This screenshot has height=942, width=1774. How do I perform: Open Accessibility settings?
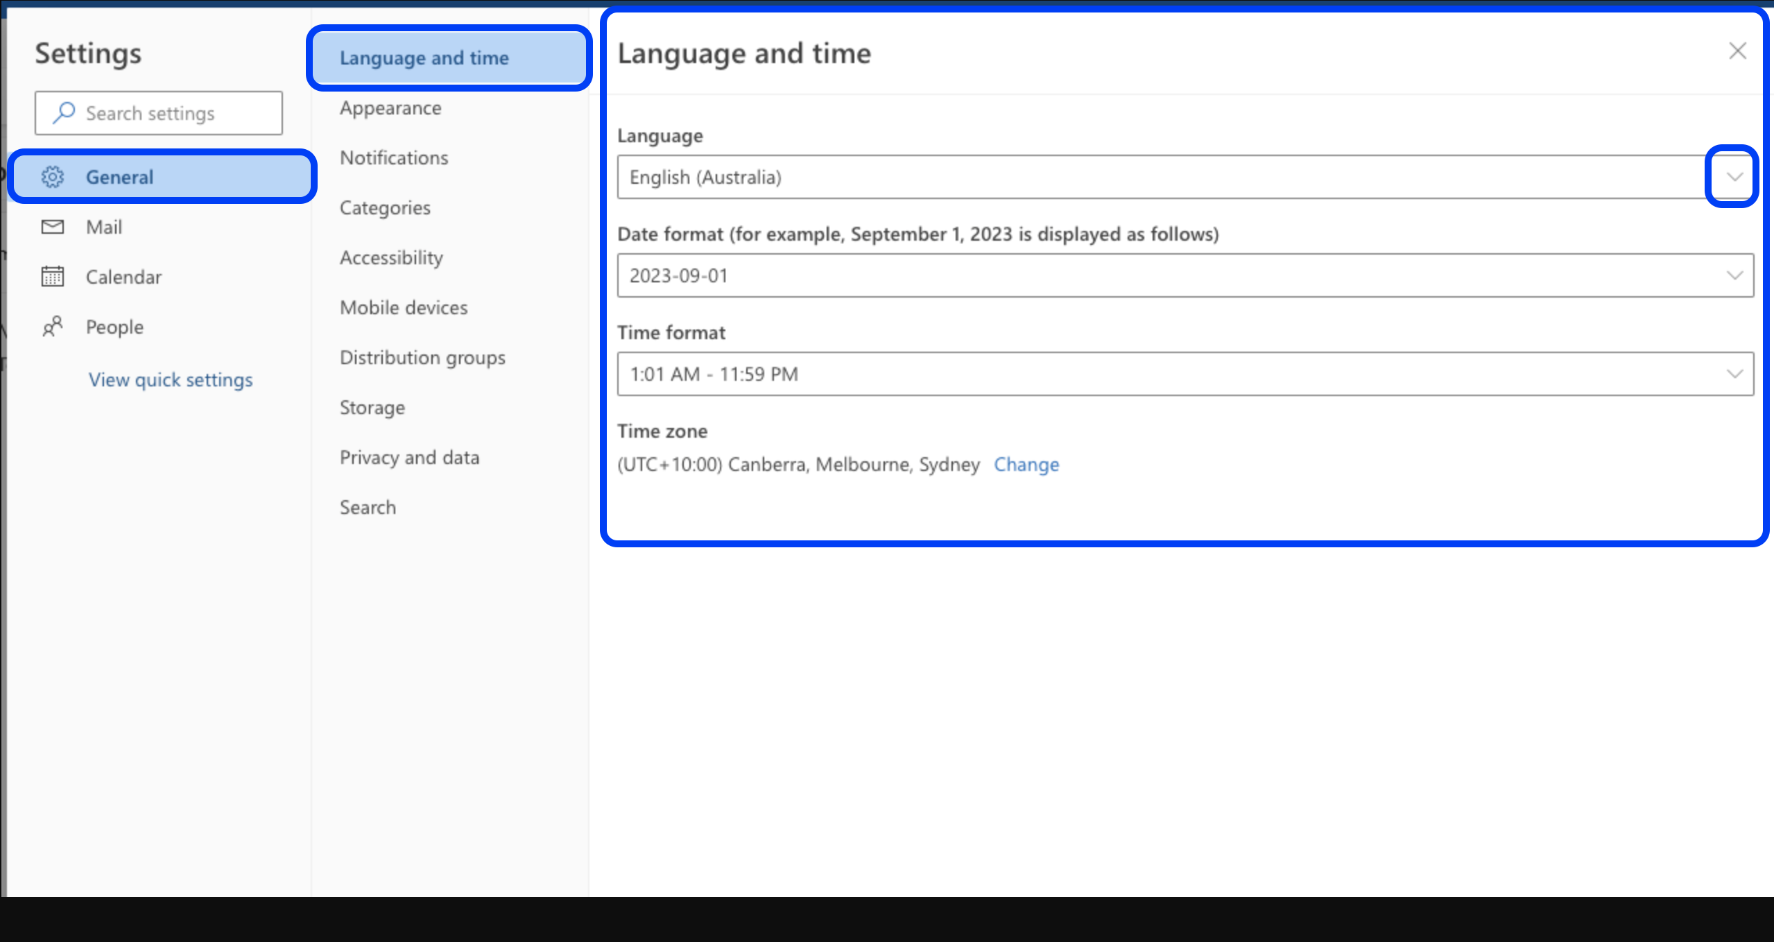point(391,258)
